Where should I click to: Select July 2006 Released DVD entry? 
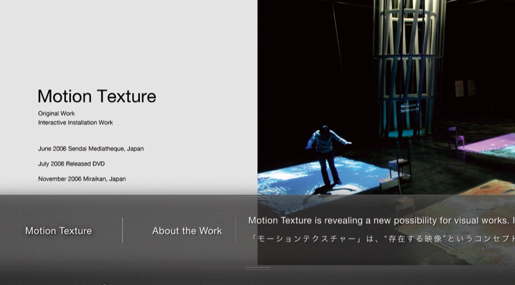click(71, 164)
